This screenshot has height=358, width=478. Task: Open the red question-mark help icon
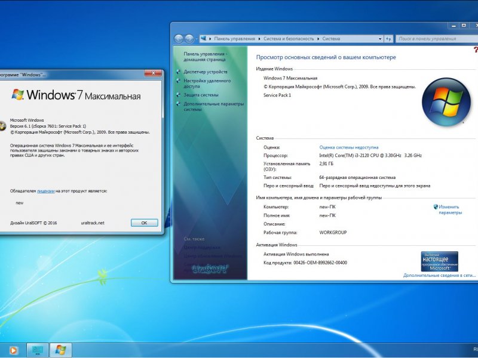click(x=476, y=50)
